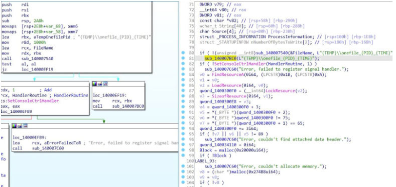Click "call sub_140007540" in graph node

[x=27, y=58]
